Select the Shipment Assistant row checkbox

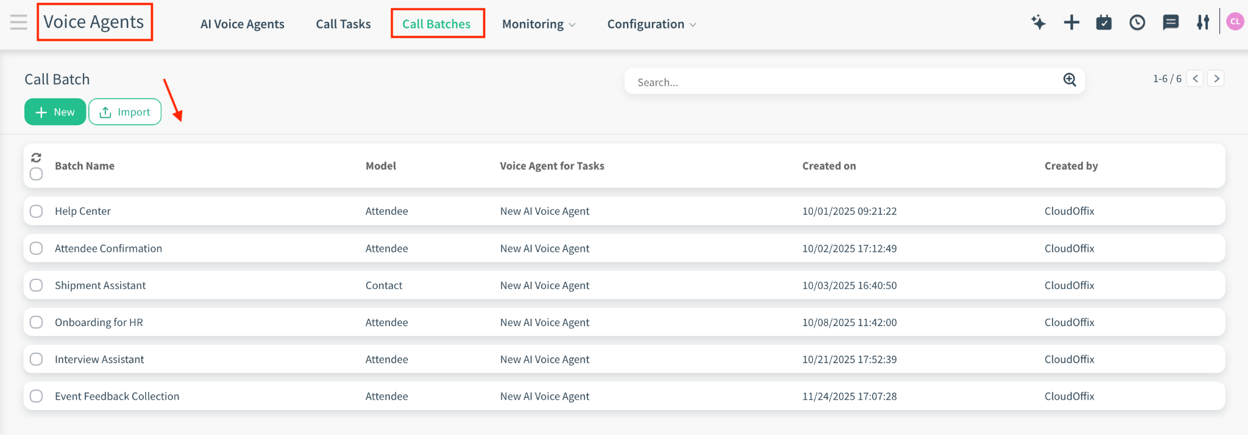click(37, 285)
